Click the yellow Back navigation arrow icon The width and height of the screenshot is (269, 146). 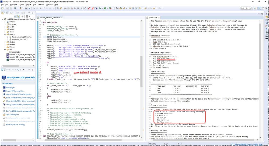coord(154,8)
